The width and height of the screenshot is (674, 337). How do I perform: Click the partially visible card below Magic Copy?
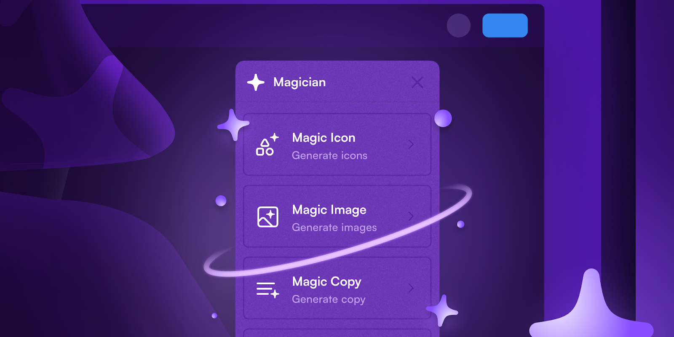[337, 333]
